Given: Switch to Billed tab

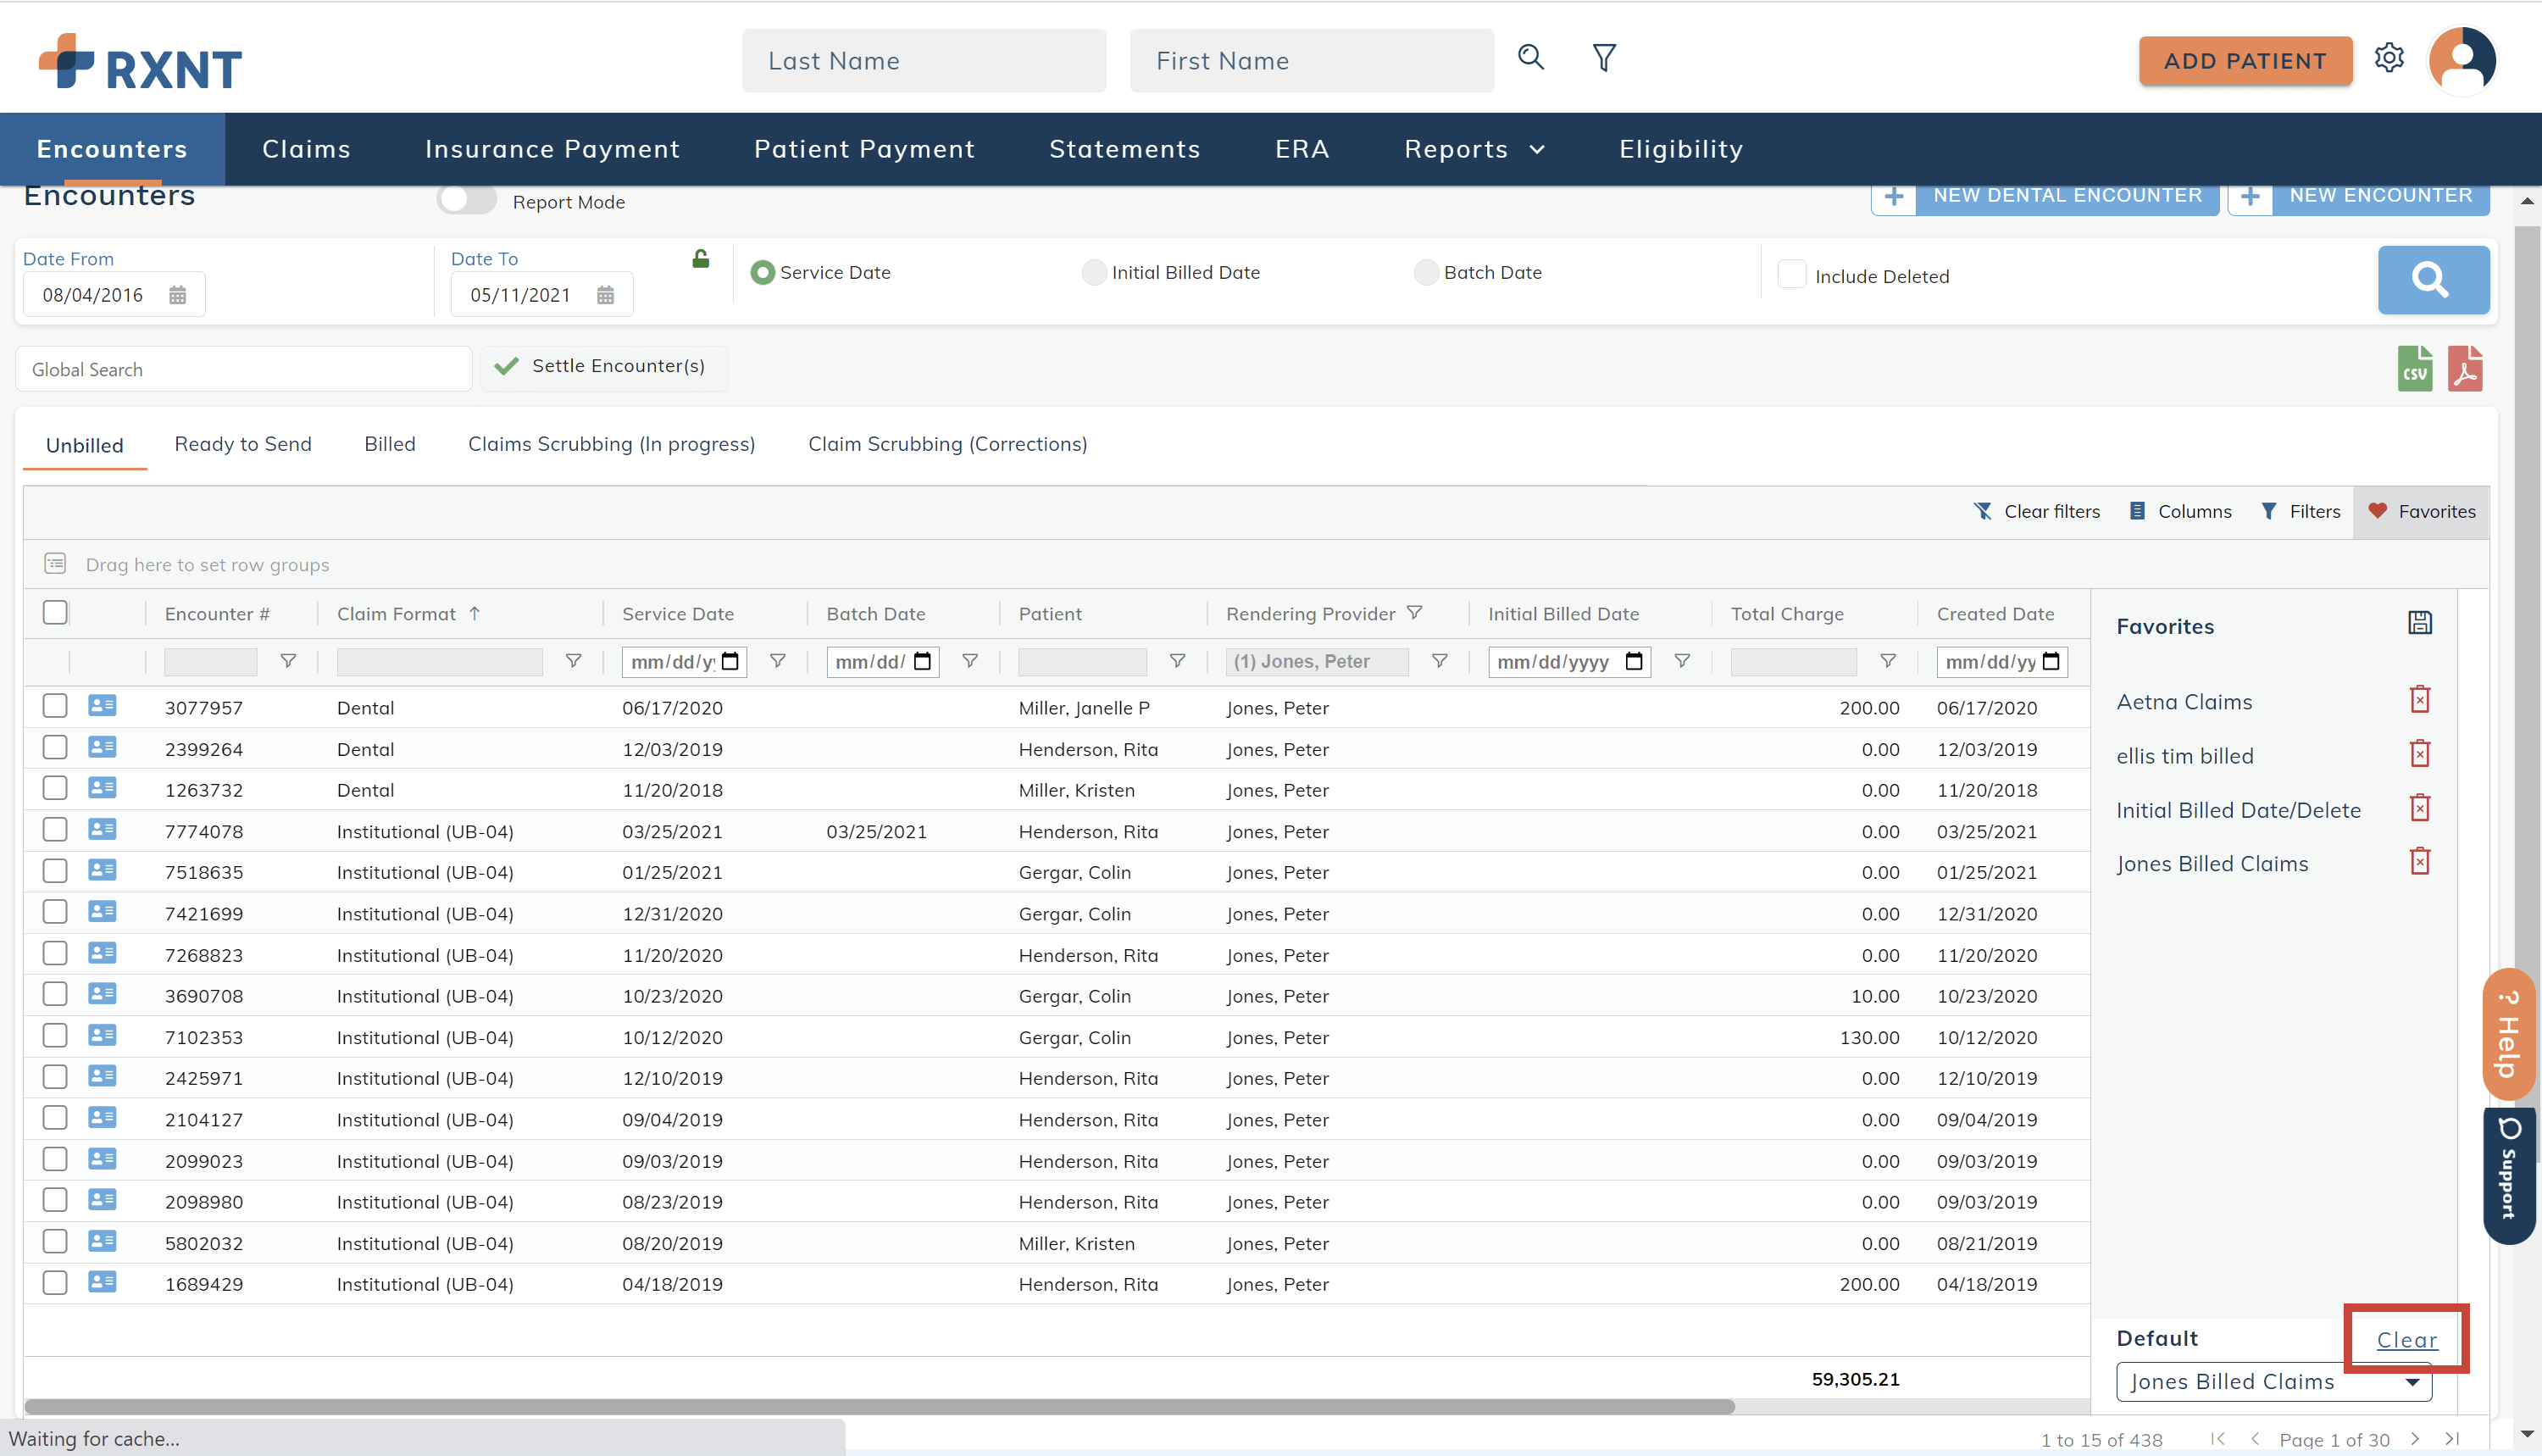Looking at the screenshot, I should point(390,444).
